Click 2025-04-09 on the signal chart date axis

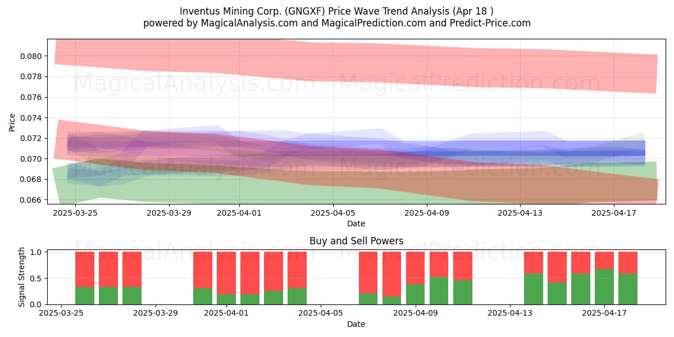click(416, 313)
